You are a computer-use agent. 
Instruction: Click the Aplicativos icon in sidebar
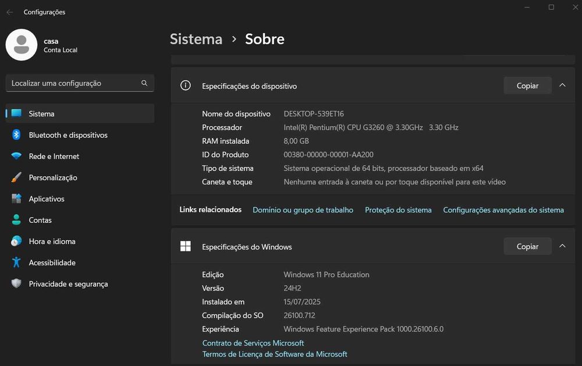click(16, 199)
